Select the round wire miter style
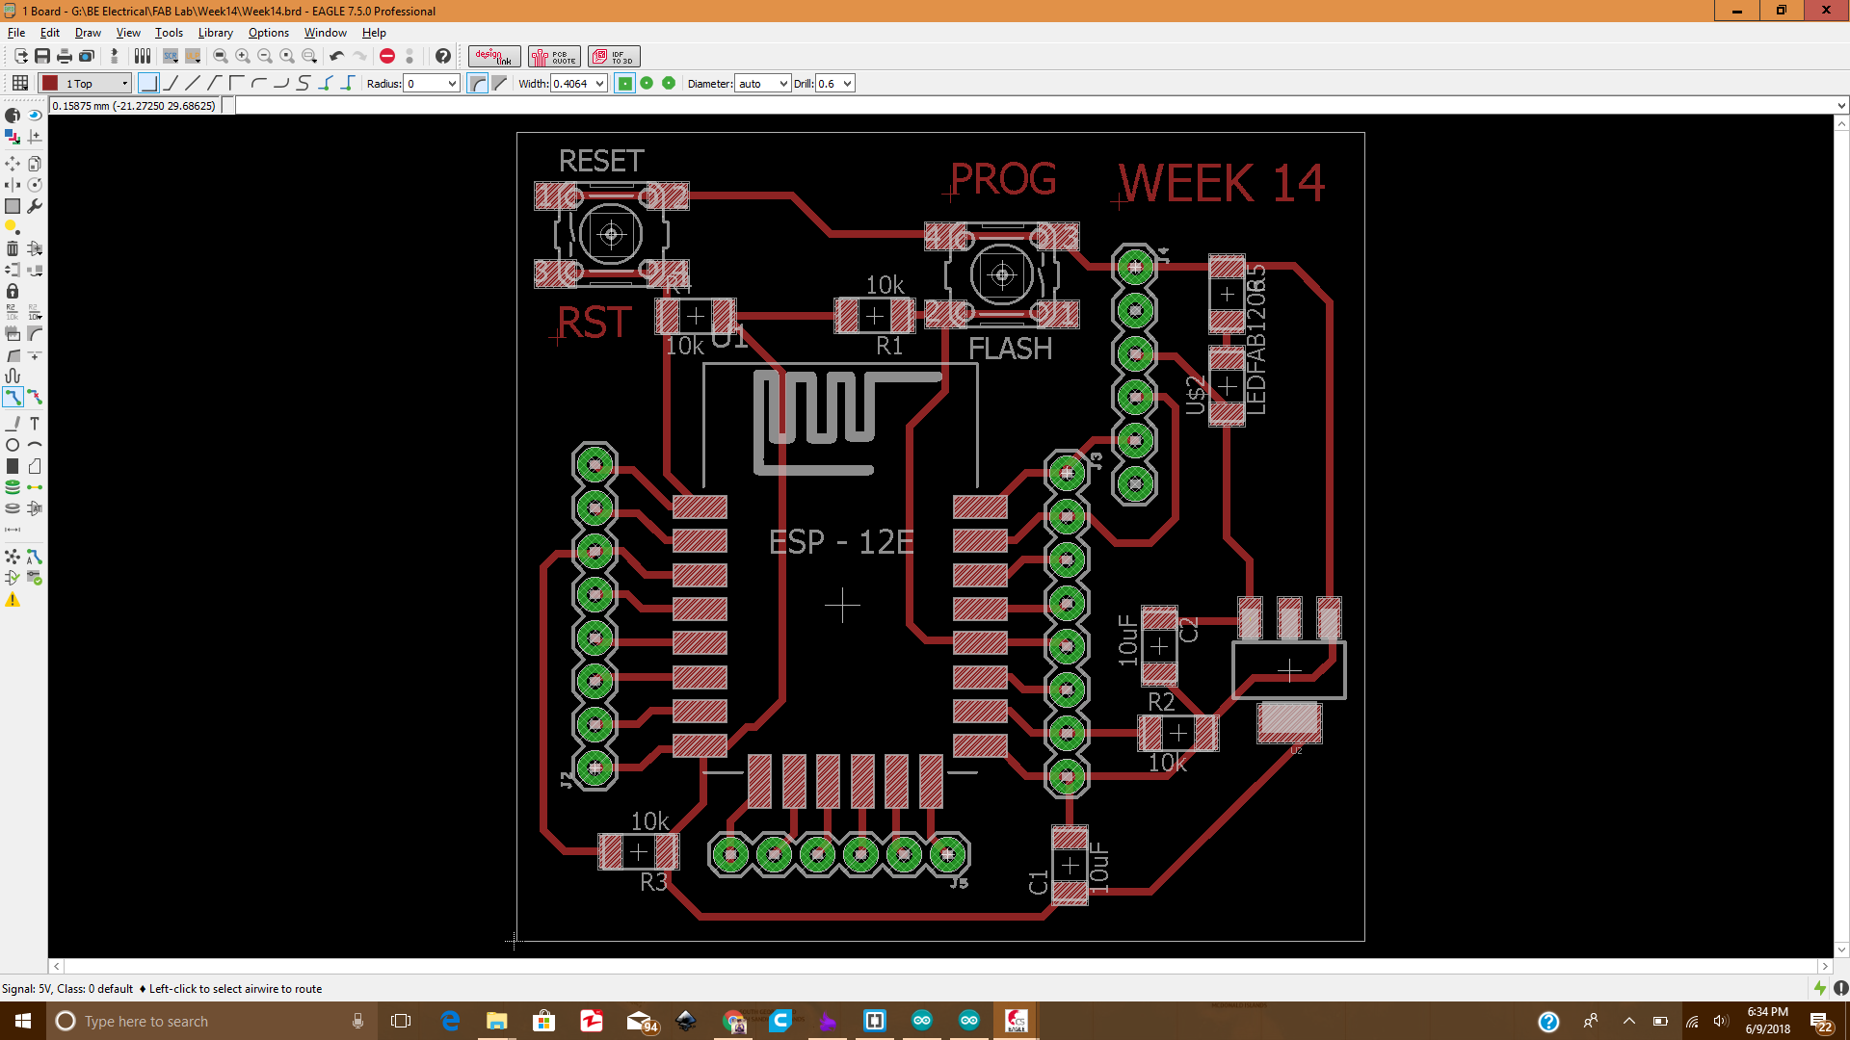This screenshot has height=1040, width=1850. (x=477, y=84)
